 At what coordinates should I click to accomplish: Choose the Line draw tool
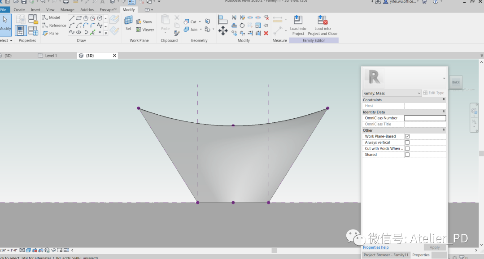tap(72, 18)
